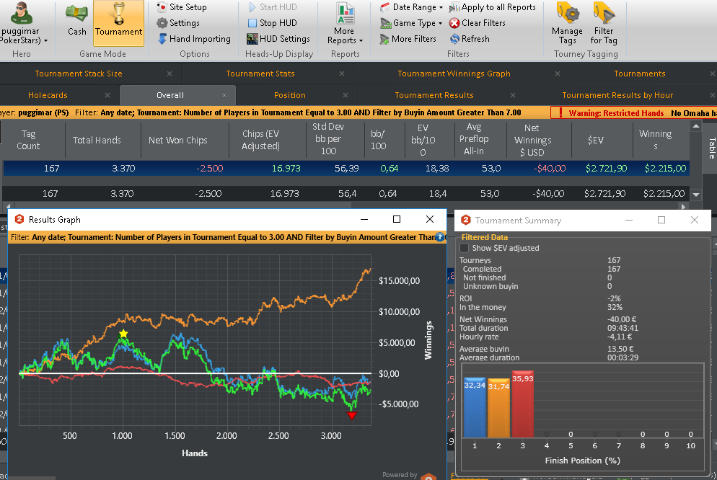717x480 pixels.
Task: Open Manage Tags
Action: coord(567,23)
